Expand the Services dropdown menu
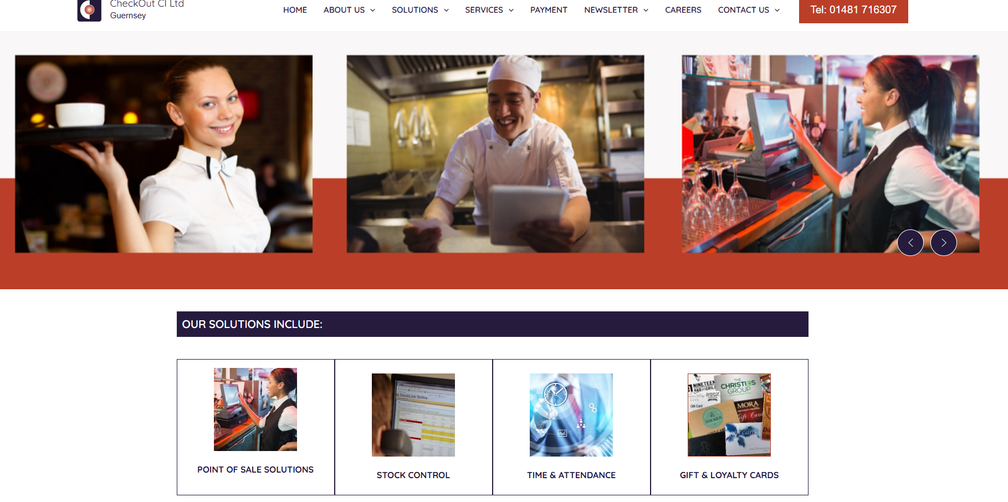 pyautogui.click(x=489, y=10)
